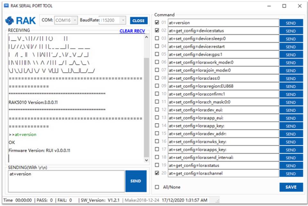Check the box for command 16 lora:nwks_key
308x206 pixels.
(157, 141)
